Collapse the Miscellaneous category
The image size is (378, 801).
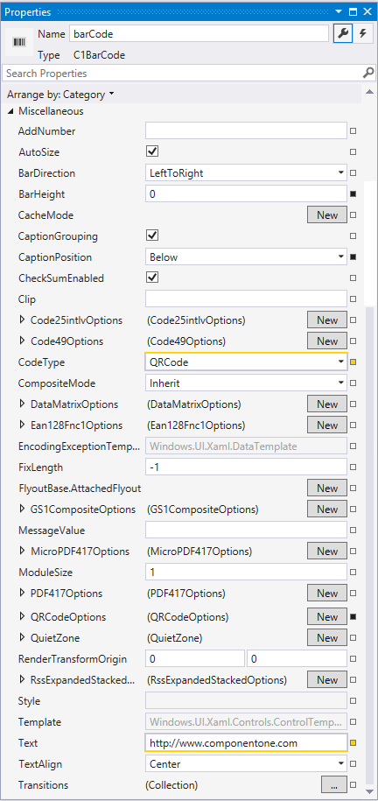point(10,111)
